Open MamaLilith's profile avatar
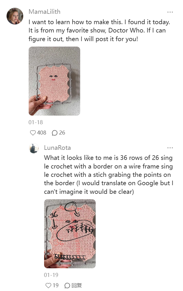The height and width of the screenshot is (291, 183). click(15, 16)
